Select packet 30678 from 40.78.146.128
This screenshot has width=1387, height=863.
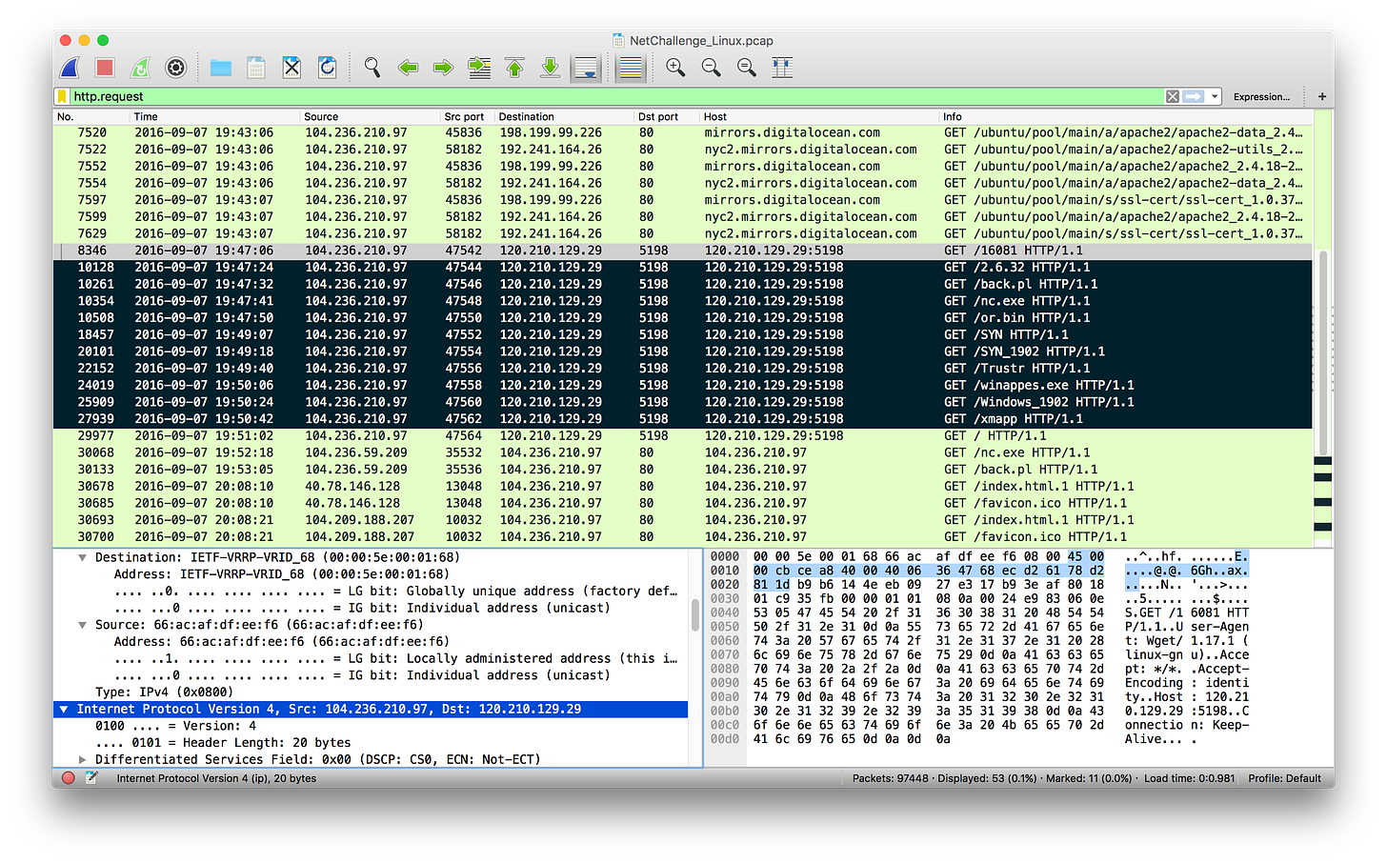(683, 487)
